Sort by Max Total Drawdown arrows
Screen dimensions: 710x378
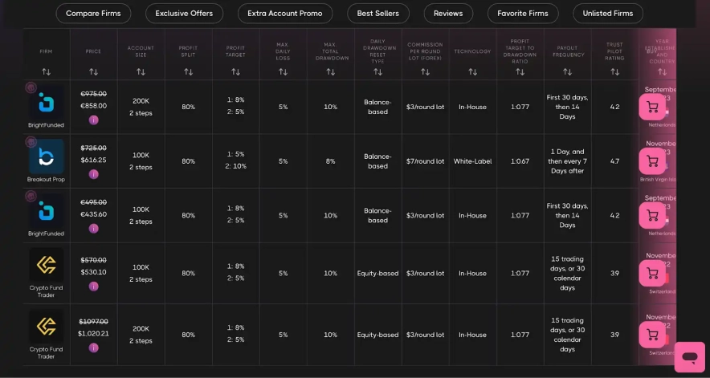coord(330,71)
